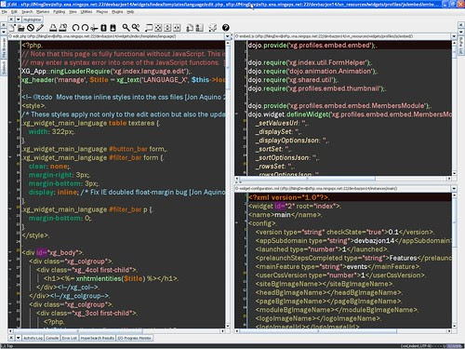Click the Copy clipboard icon
This screenshot has height=349, width=465.
click(x=103, y=28)
